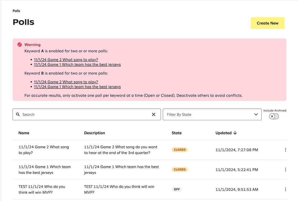Click the Updated sort arrow icon
The height and width of the screenshot is (201, 298).
(235, 133)
